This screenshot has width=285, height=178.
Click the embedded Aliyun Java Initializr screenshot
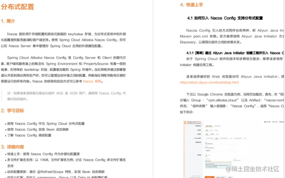click(x=234, y=149)
